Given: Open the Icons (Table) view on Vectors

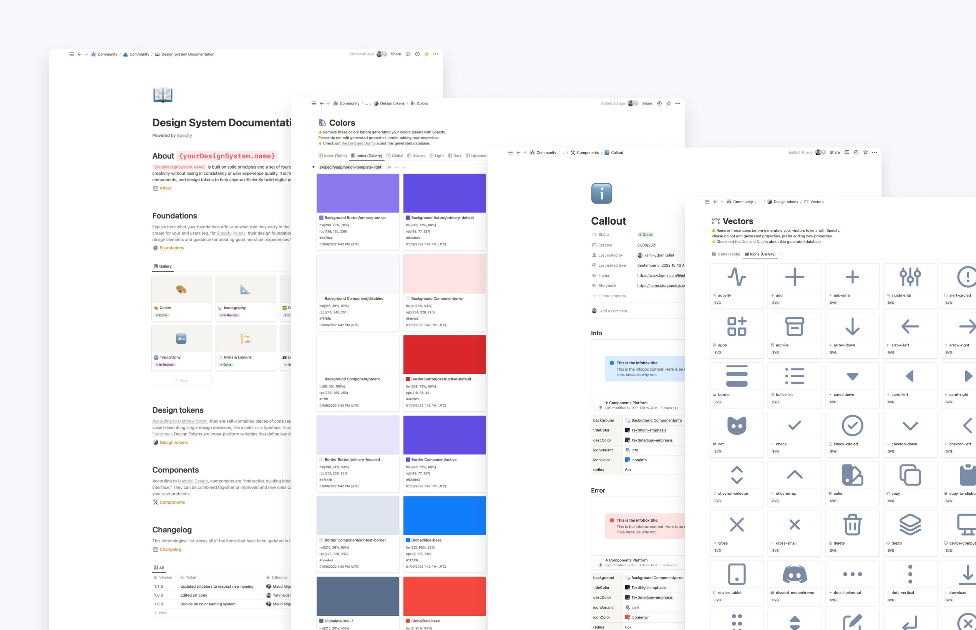Looking at the screenshot, I should tap(726, 254).
